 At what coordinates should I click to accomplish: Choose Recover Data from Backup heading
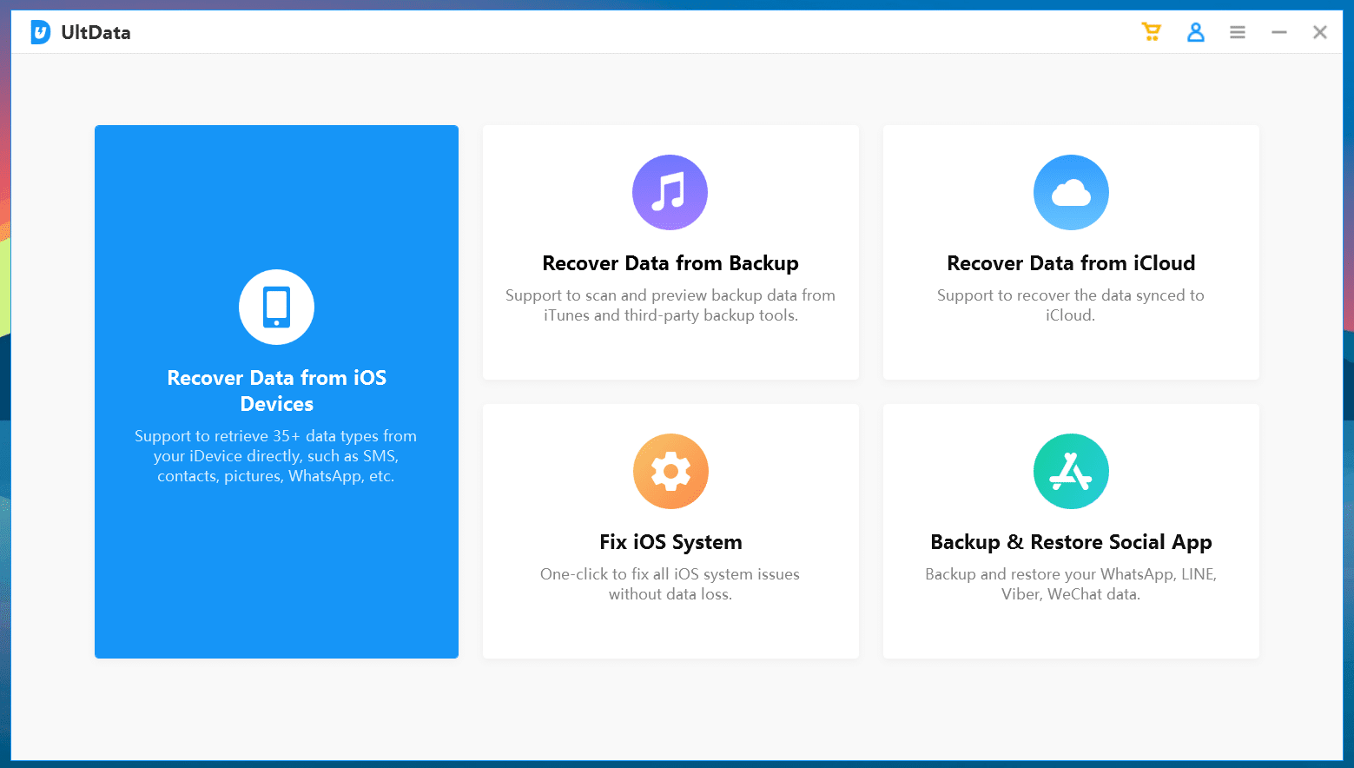(x=670, y=263)
